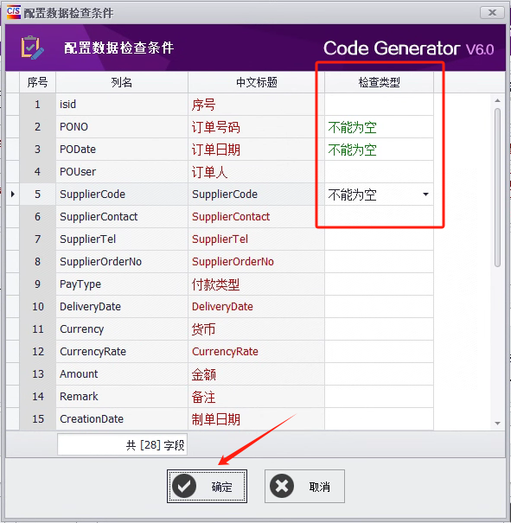Click SupplierOrderNo in the 中文标题 column
This screenshot has width=511, height=523.
(x=256, y=261)
